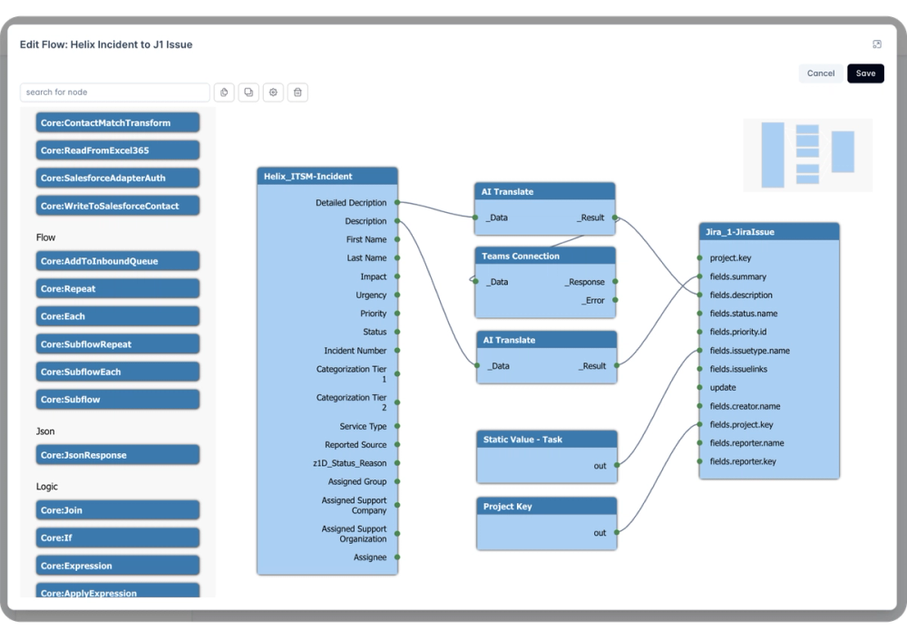Click Teams Connection _Response port
The height and width of the screenshot is (639, 907).
point(615,282)
